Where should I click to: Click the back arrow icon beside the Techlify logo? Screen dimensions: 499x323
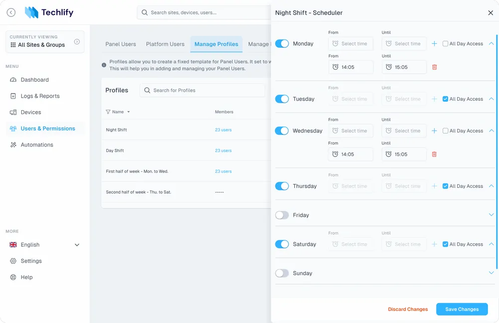click(11, 12)
